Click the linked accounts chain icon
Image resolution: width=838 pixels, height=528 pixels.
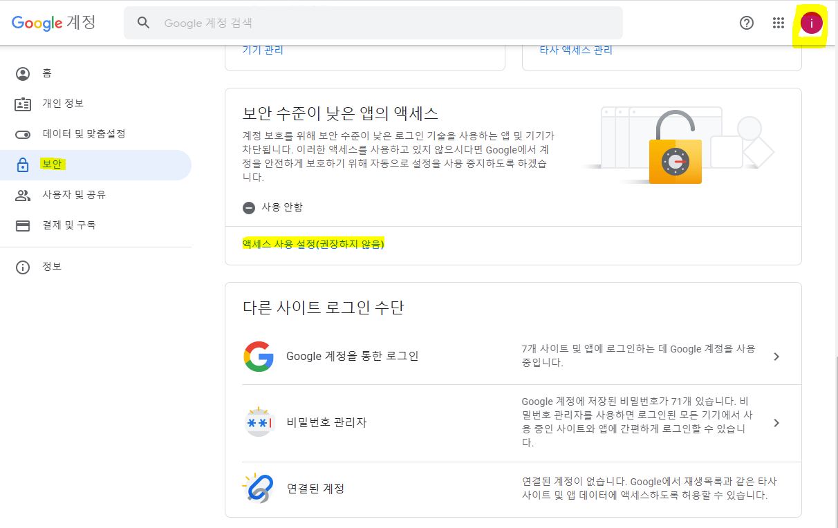click(x=258, y=489)
